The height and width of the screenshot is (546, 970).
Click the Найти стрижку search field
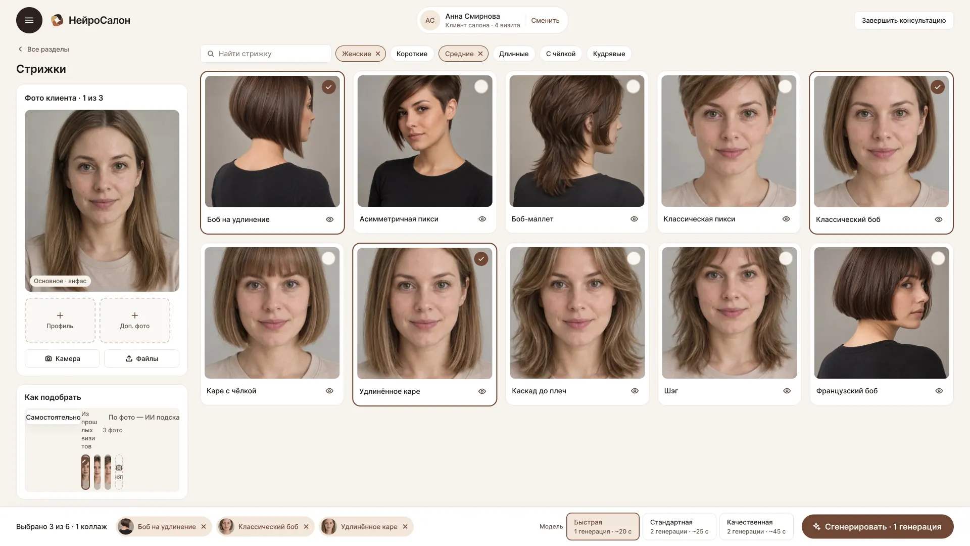coord(266,54)
